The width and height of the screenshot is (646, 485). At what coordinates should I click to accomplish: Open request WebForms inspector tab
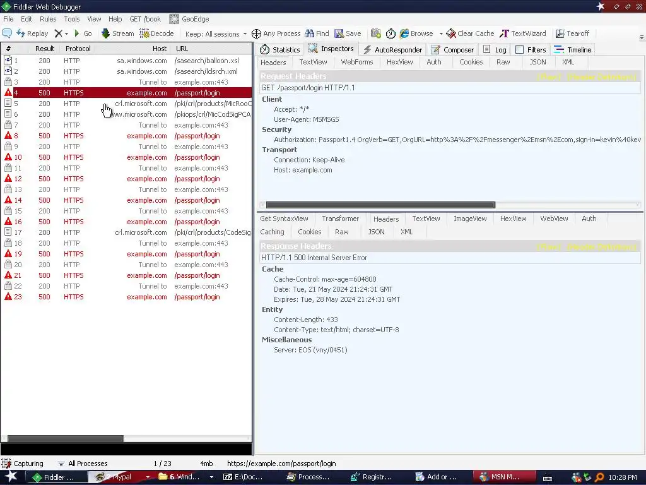point(357,62)
